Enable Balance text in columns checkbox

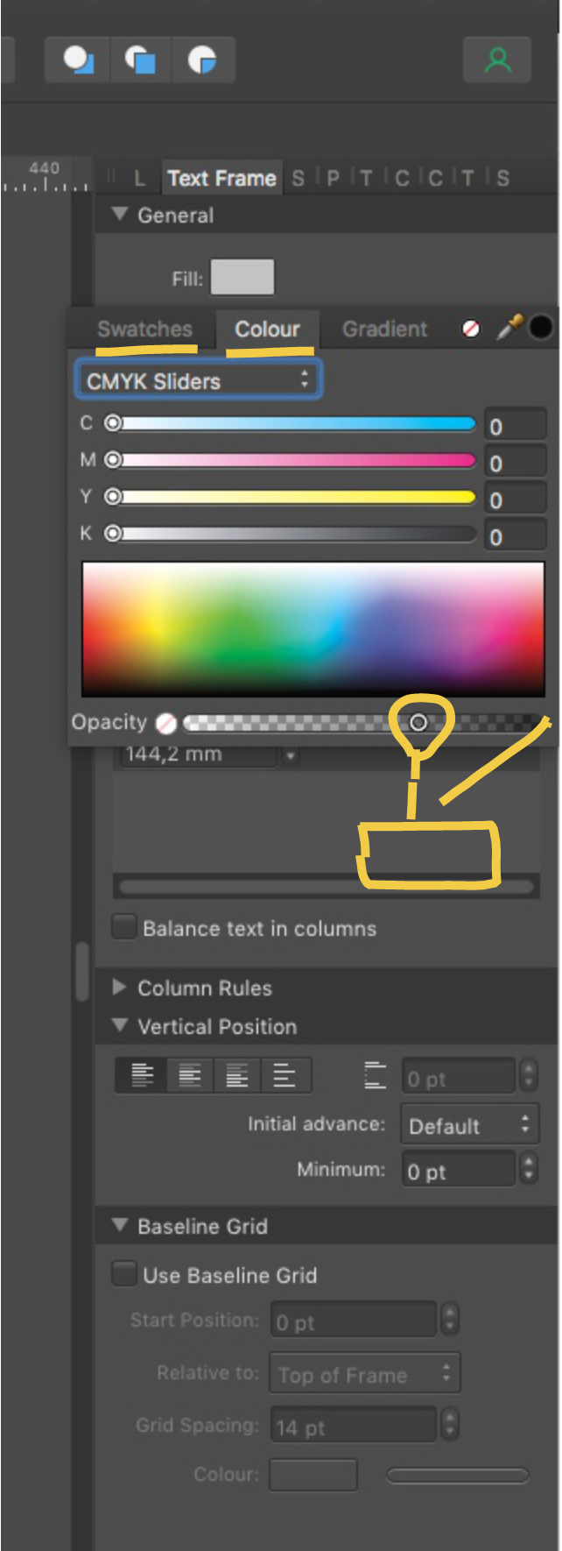(124, 927)
